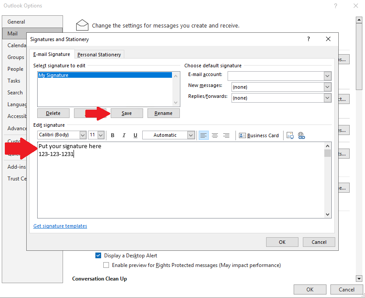Click the "Put your signature here" line
Screen dimensions: 365x298
(x=70, y=146)
